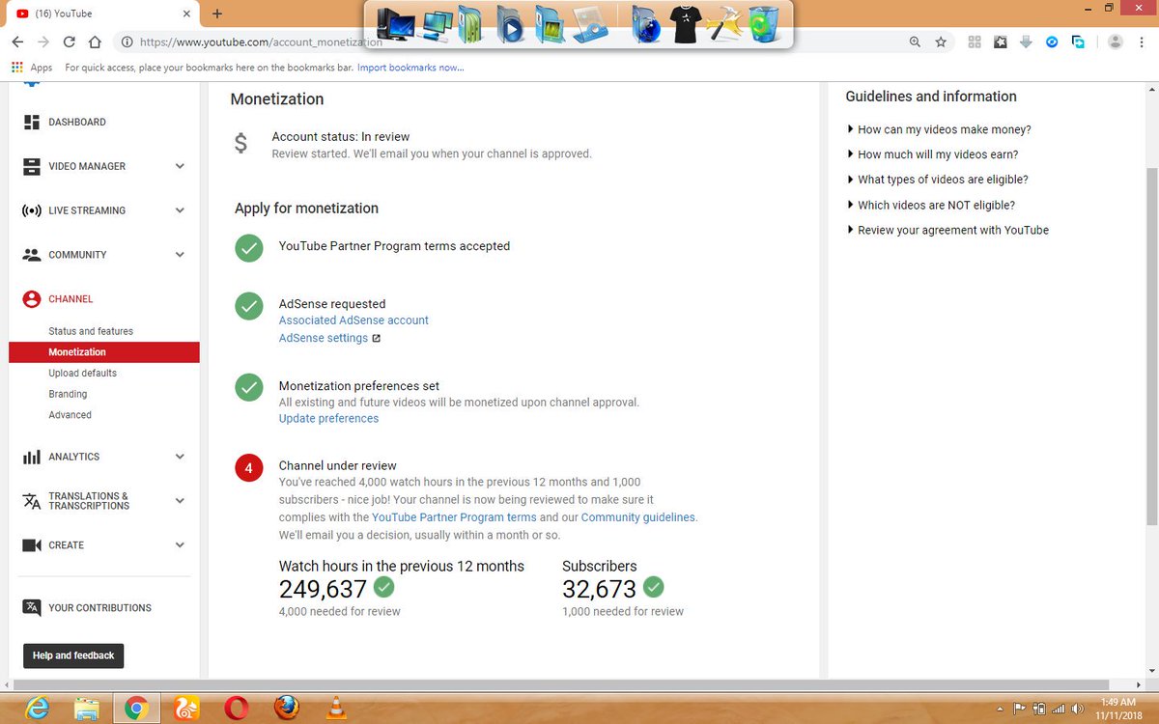Click the Your Contributions translate icon

pyautogui.click(x=32, y=608)
